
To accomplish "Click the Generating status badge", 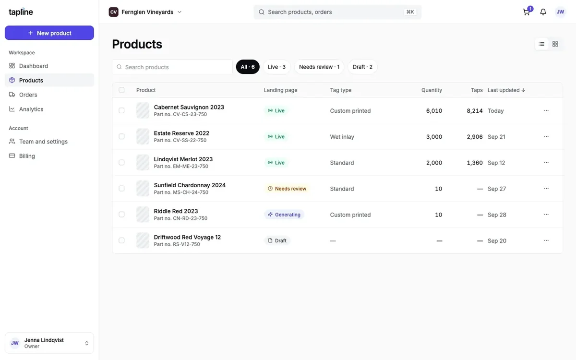I will tap(284, 215).
